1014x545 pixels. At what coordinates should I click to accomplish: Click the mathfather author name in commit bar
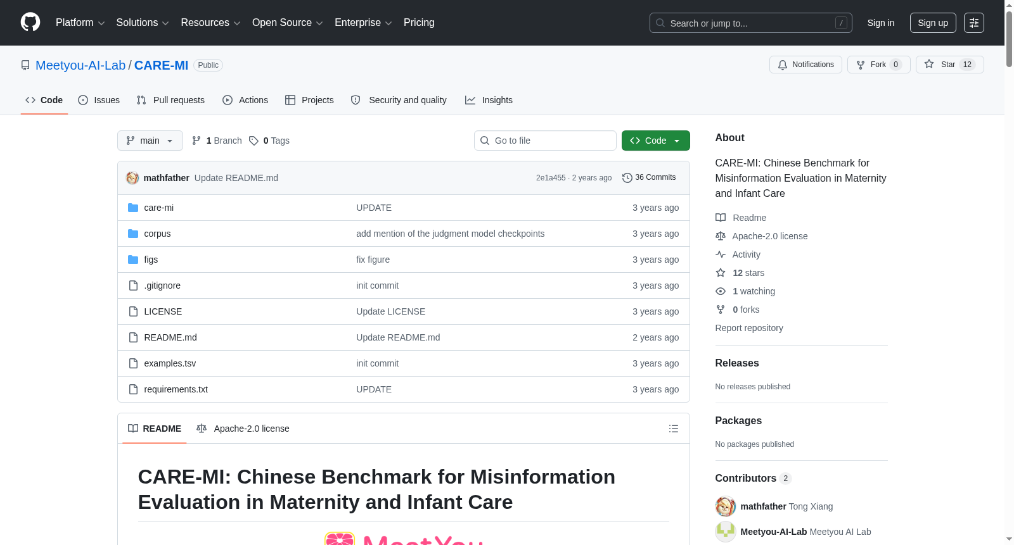pyautogui.click(x=167, y=178)
